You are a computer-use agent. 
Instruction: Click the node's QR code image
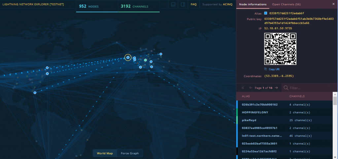click(x=280, y=49)
